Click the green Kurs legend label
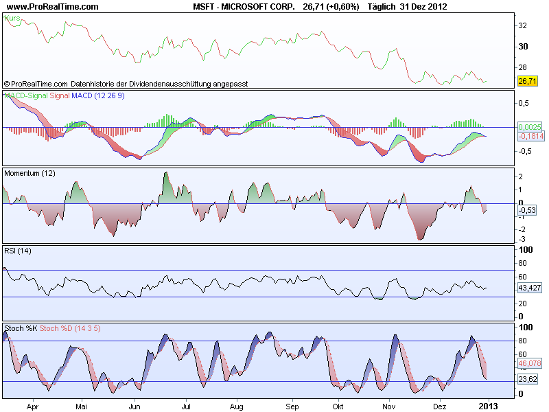Image resolution: width=549 pixels, height=412 pixels. (x=12, y=19)
